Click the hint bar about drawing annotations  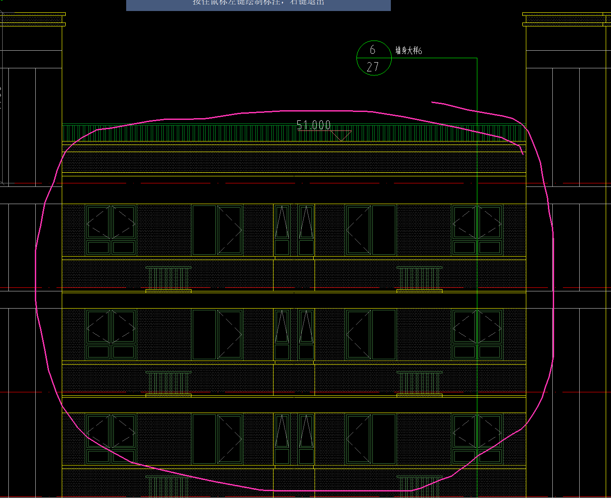(x=259, y=5)
